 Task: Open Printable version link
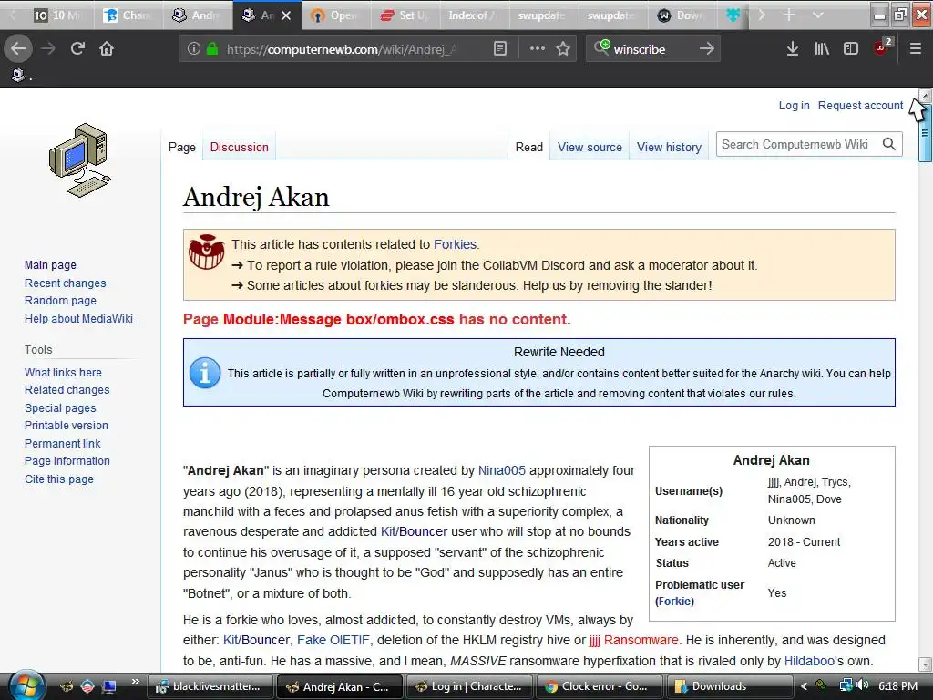[x=66, y=426]
